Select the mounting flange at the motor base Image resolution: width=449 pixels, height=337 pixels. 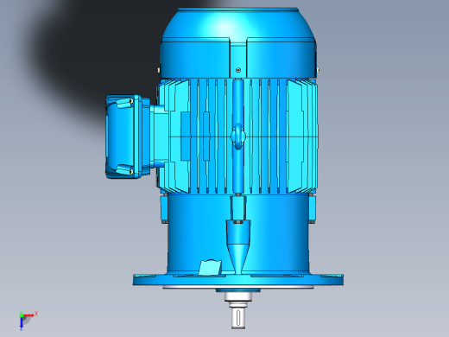click(x=238, y=279)
